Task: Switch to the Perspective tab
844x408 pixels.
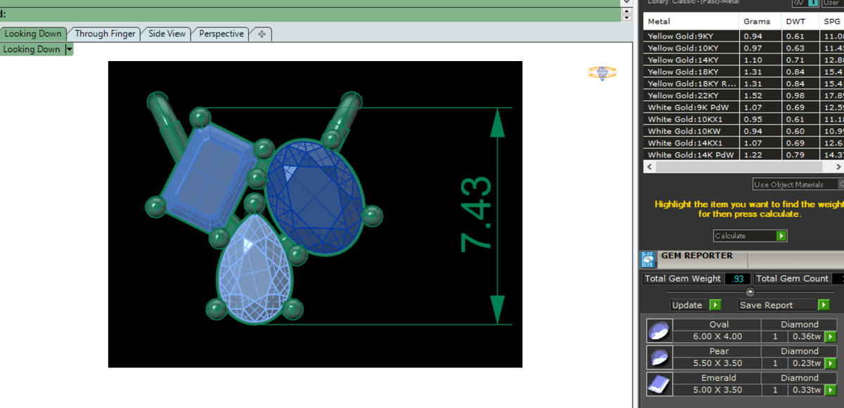Action: (x=221, y=34)
